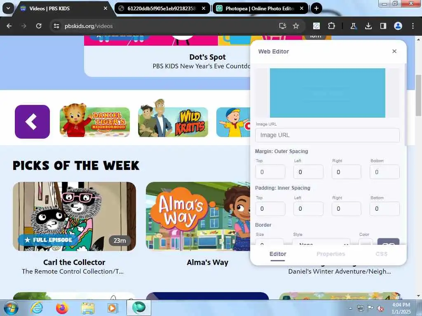Click the Daniel's Winter Adventure subtitle text
Image resolution: width=422 pixels, height=316 pixels.
(x=340, y=272)
